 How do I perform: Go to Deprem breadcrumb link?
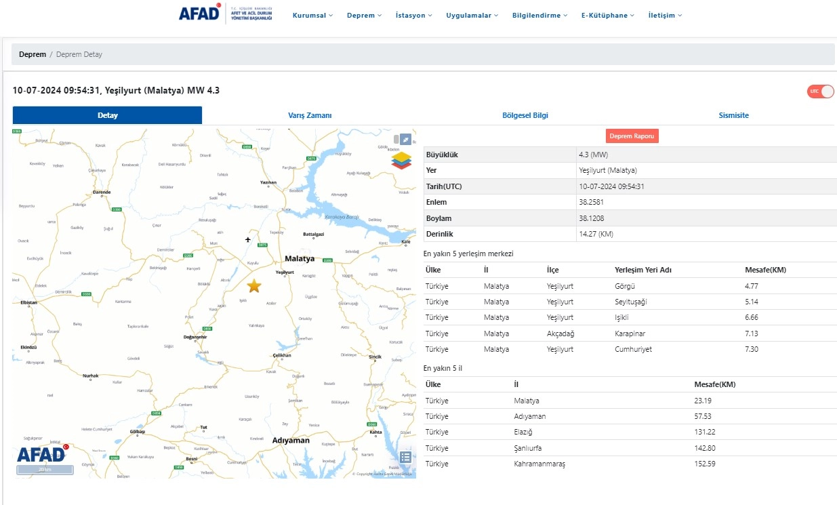tap(32, 54)
